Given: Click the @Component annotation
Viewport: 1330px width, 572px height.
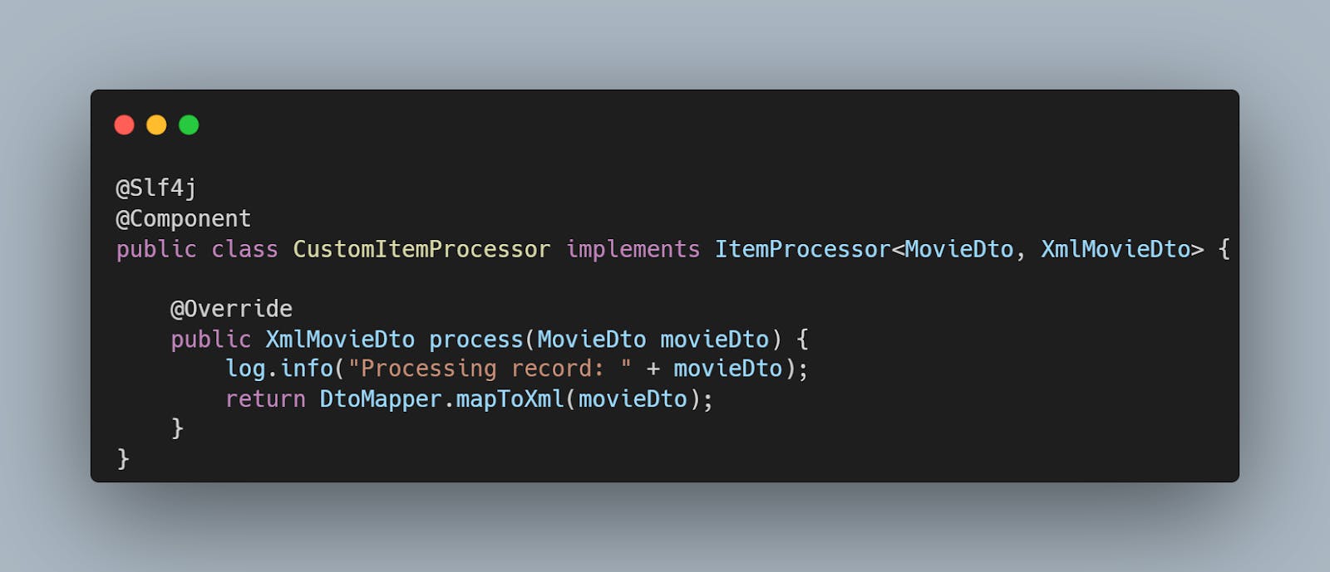Looking at the screenshot, I should click(x=183, y=218).
